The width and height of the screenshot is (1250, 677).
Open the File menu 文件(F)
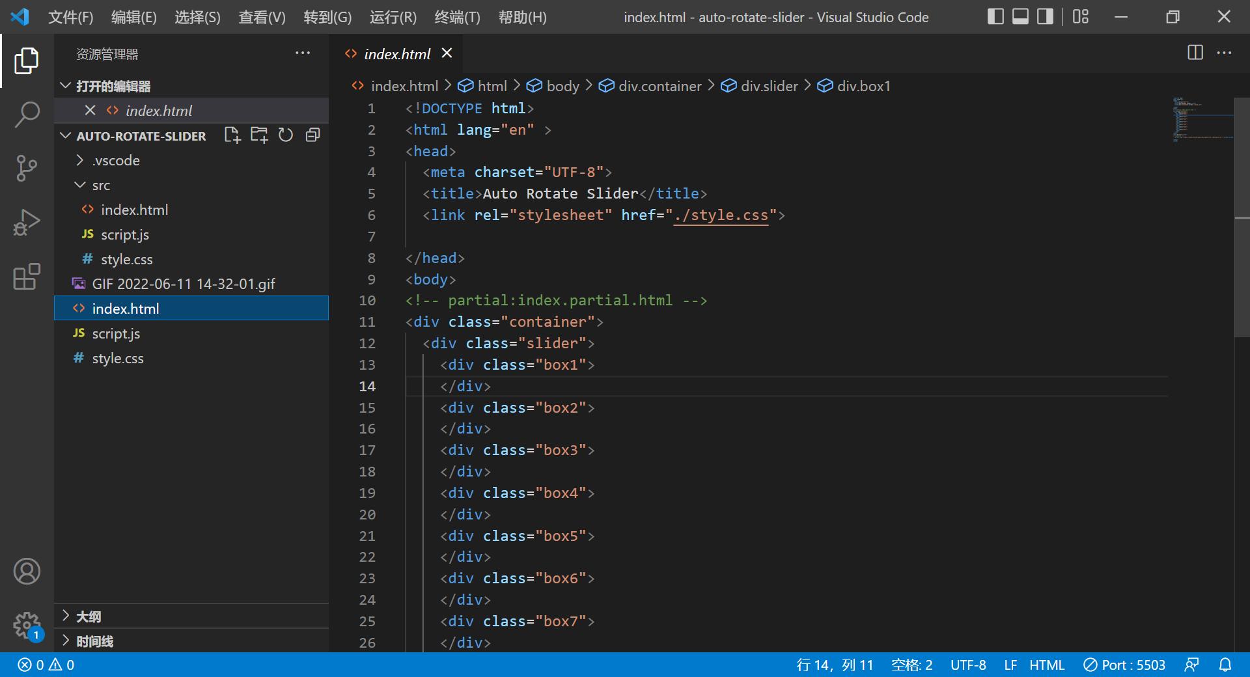coord(70,17)
